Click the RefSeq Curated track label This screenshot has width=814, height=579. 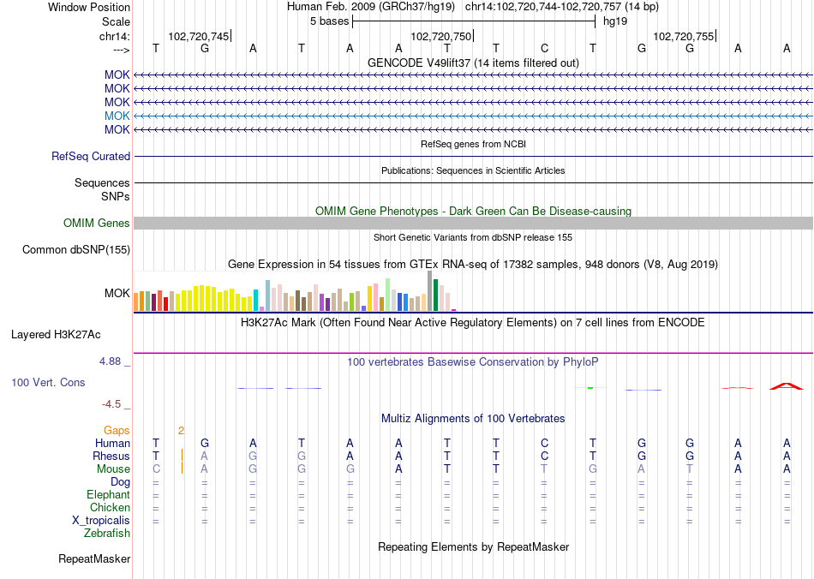pyautogui.click(x=91, y=156)
